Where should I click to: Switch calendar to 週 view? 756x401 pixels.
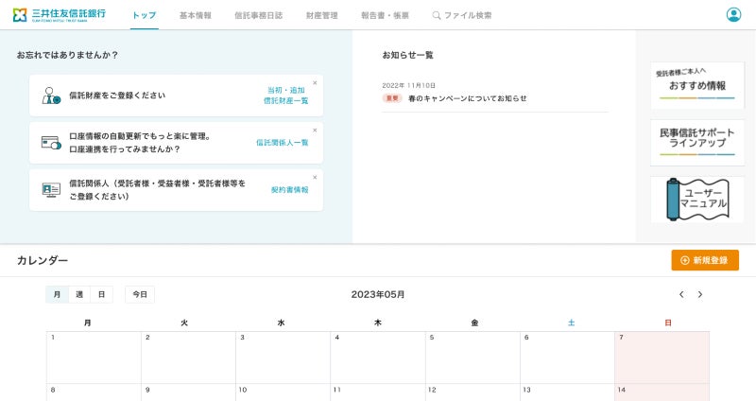pos(79,294)
